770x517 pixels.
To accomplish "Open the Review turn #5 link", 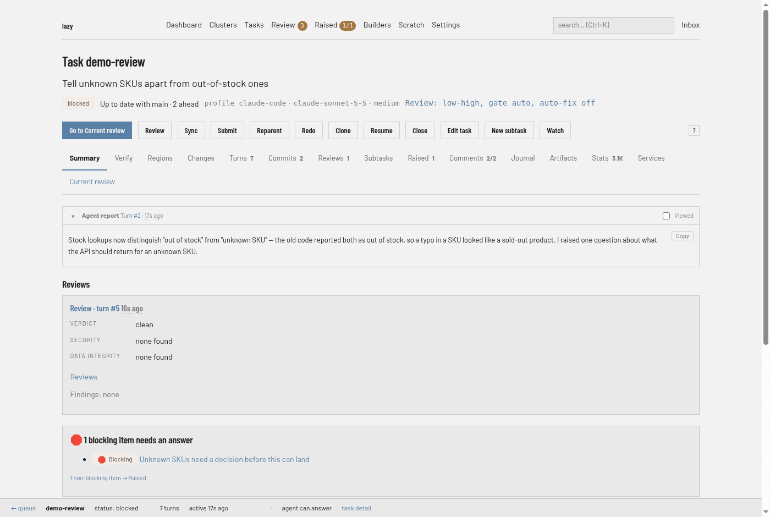I will coord(95,309).
